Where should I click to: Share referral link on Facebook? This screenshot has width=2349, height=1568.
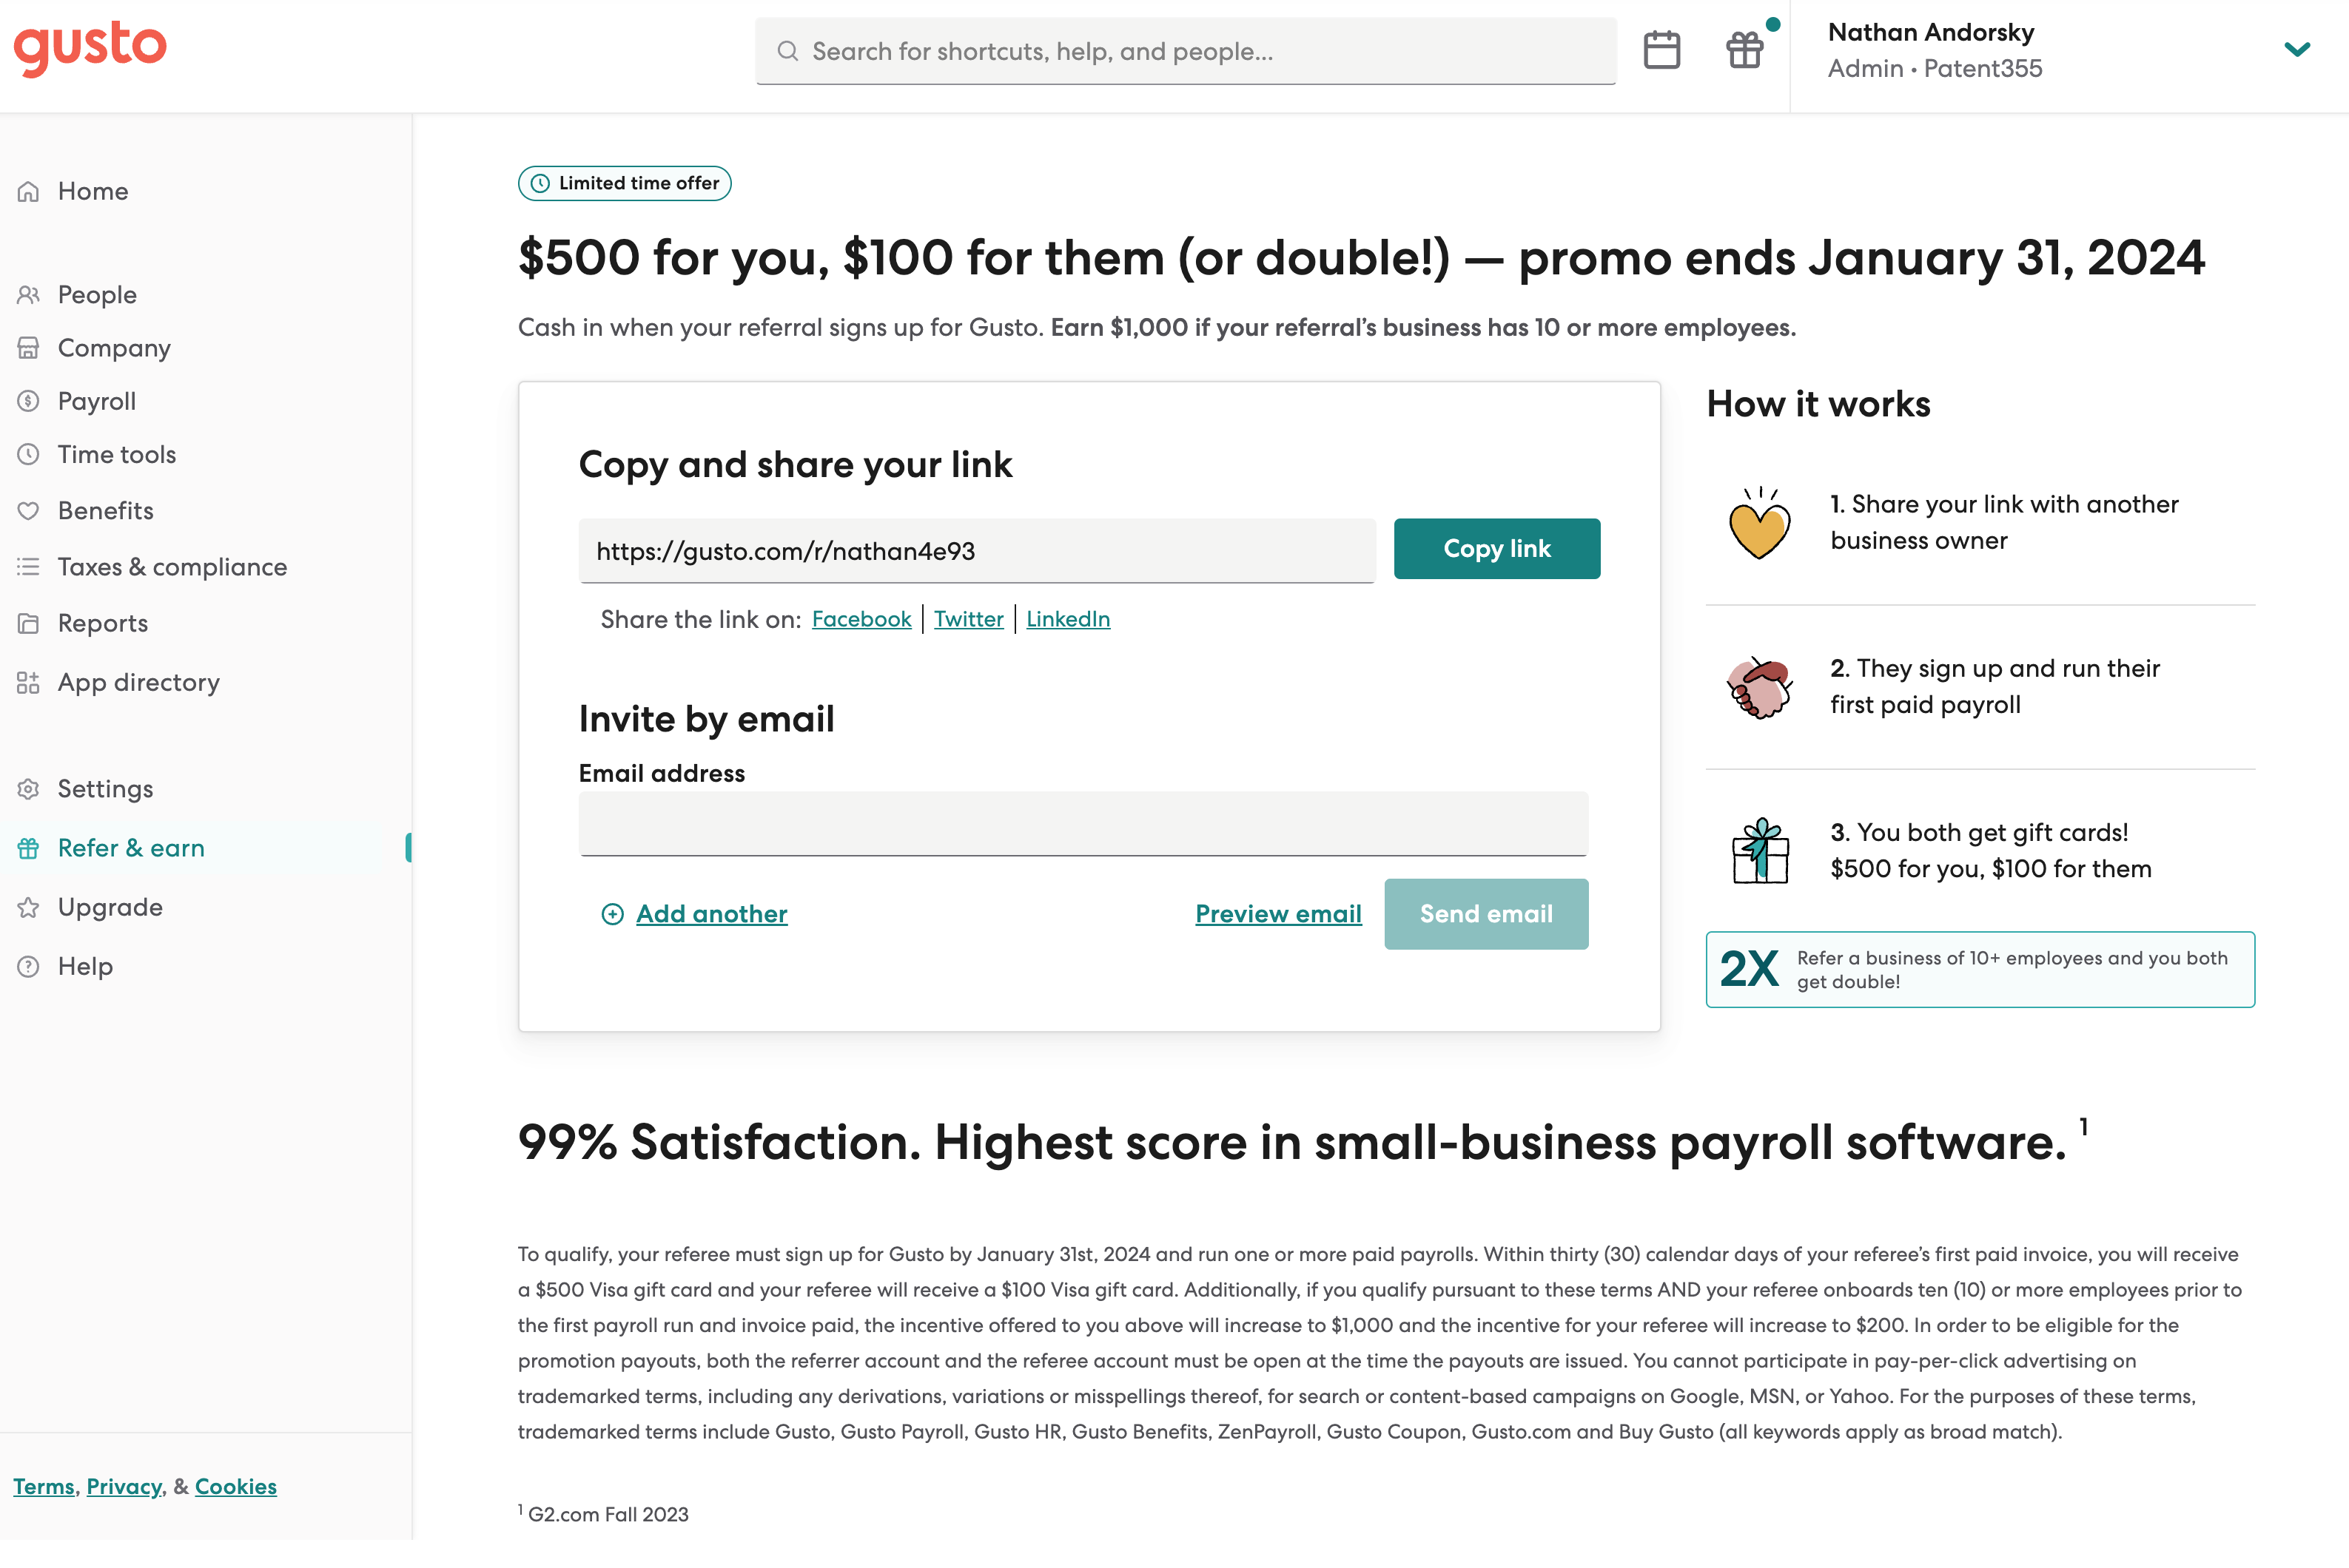tap(859, 618)
